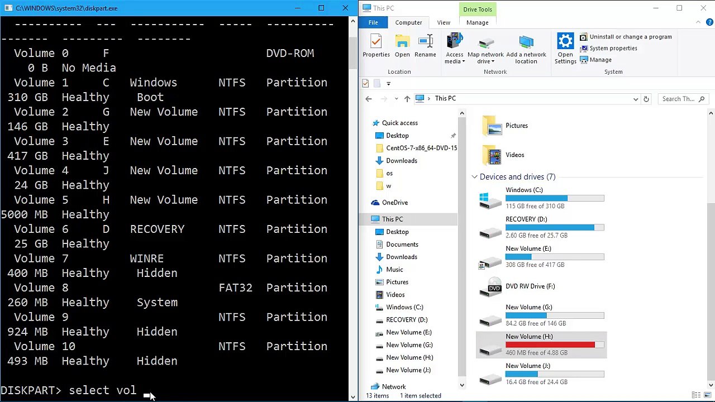
Task: Switch to the Computer ribbon tab
Action: point(408,22)
